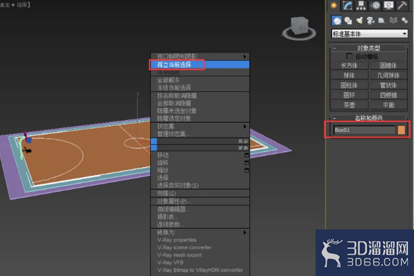
Task: Create a 几何球体 geosphere primitive
Action: coord(388,75)
